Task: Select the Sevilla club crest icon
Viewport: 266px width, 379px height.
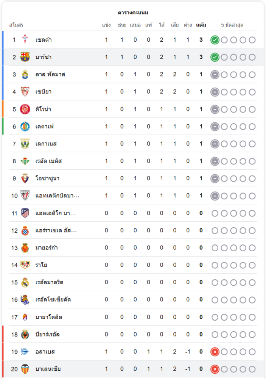Action: tap(25, 92)
